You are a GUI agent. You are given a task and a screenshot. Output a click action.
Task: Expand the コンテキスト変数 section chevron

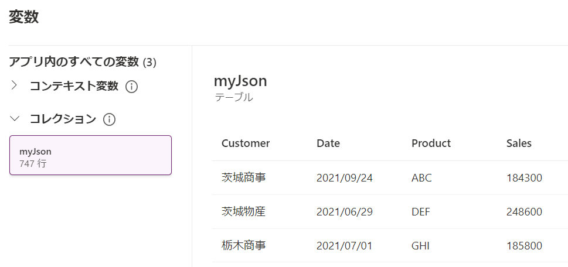pyautogui.click(x=15, y=85)
